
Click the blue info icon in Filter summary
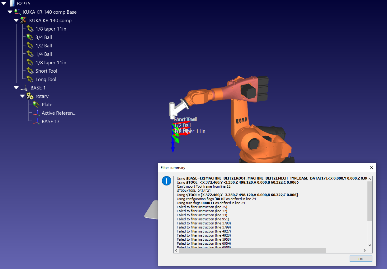click(x=167, y=181)
